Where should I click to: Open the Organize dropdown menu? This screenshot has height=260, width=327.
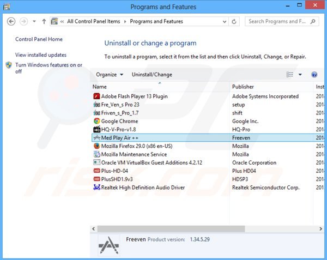(110, 75)
